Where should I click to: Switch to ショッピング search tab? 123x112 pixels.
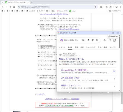(x=91, y=47)
